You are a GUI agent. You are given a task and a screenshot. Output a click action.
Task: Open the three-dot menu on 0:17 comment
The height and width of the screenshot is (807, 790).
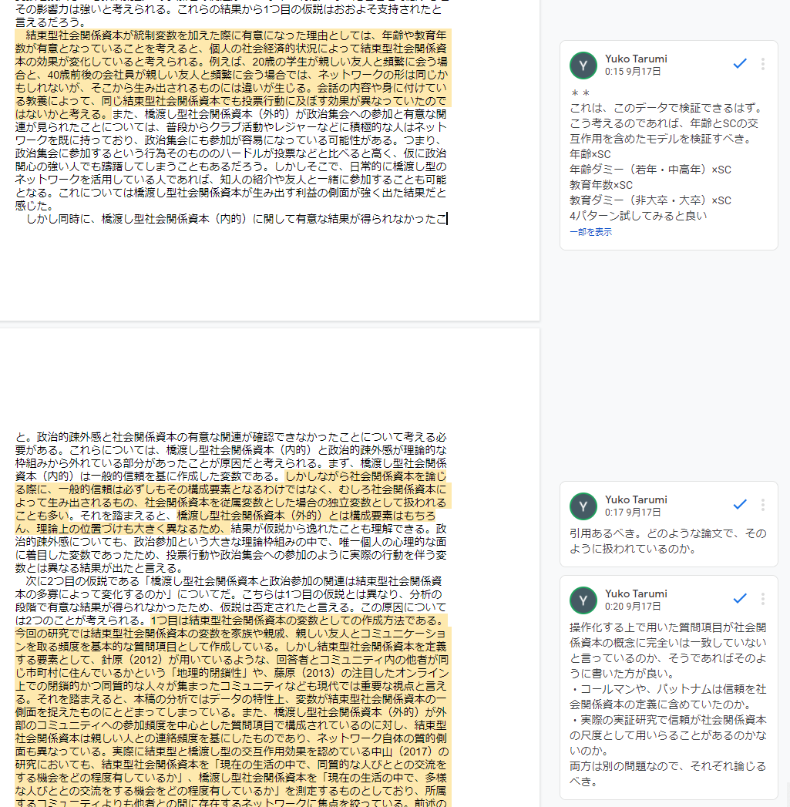(x=763, y=505)
